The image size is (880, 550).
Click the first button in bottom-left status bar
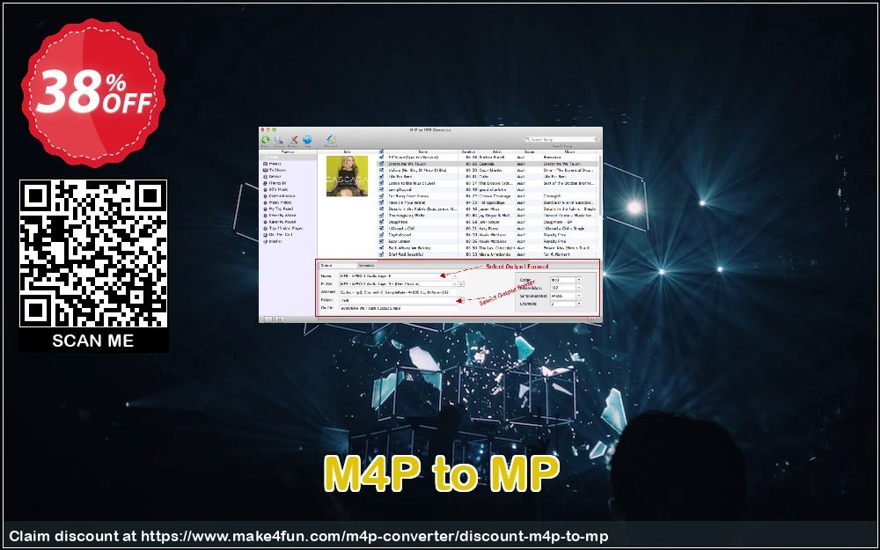tap(268, 319)
